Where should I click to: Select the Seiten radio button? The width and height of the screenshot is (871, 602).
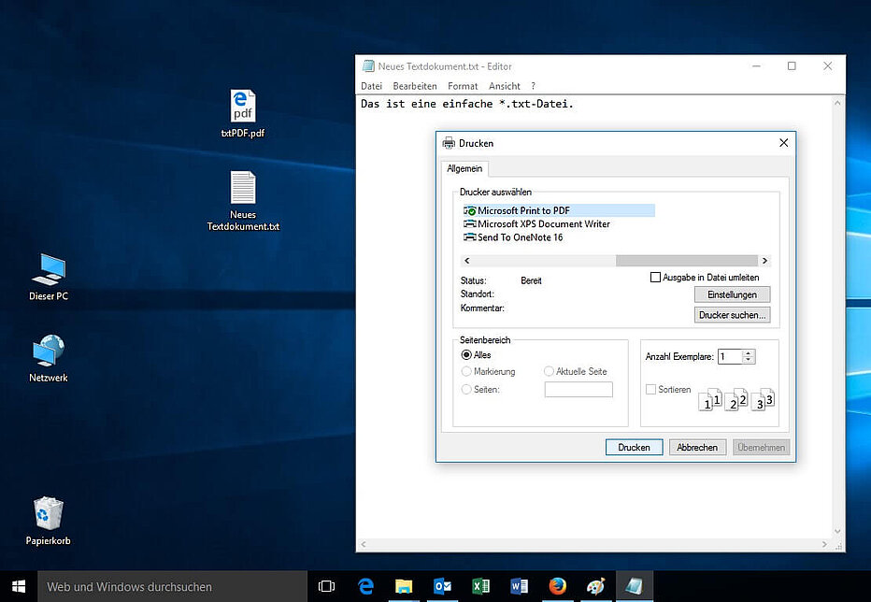(466, 390)
